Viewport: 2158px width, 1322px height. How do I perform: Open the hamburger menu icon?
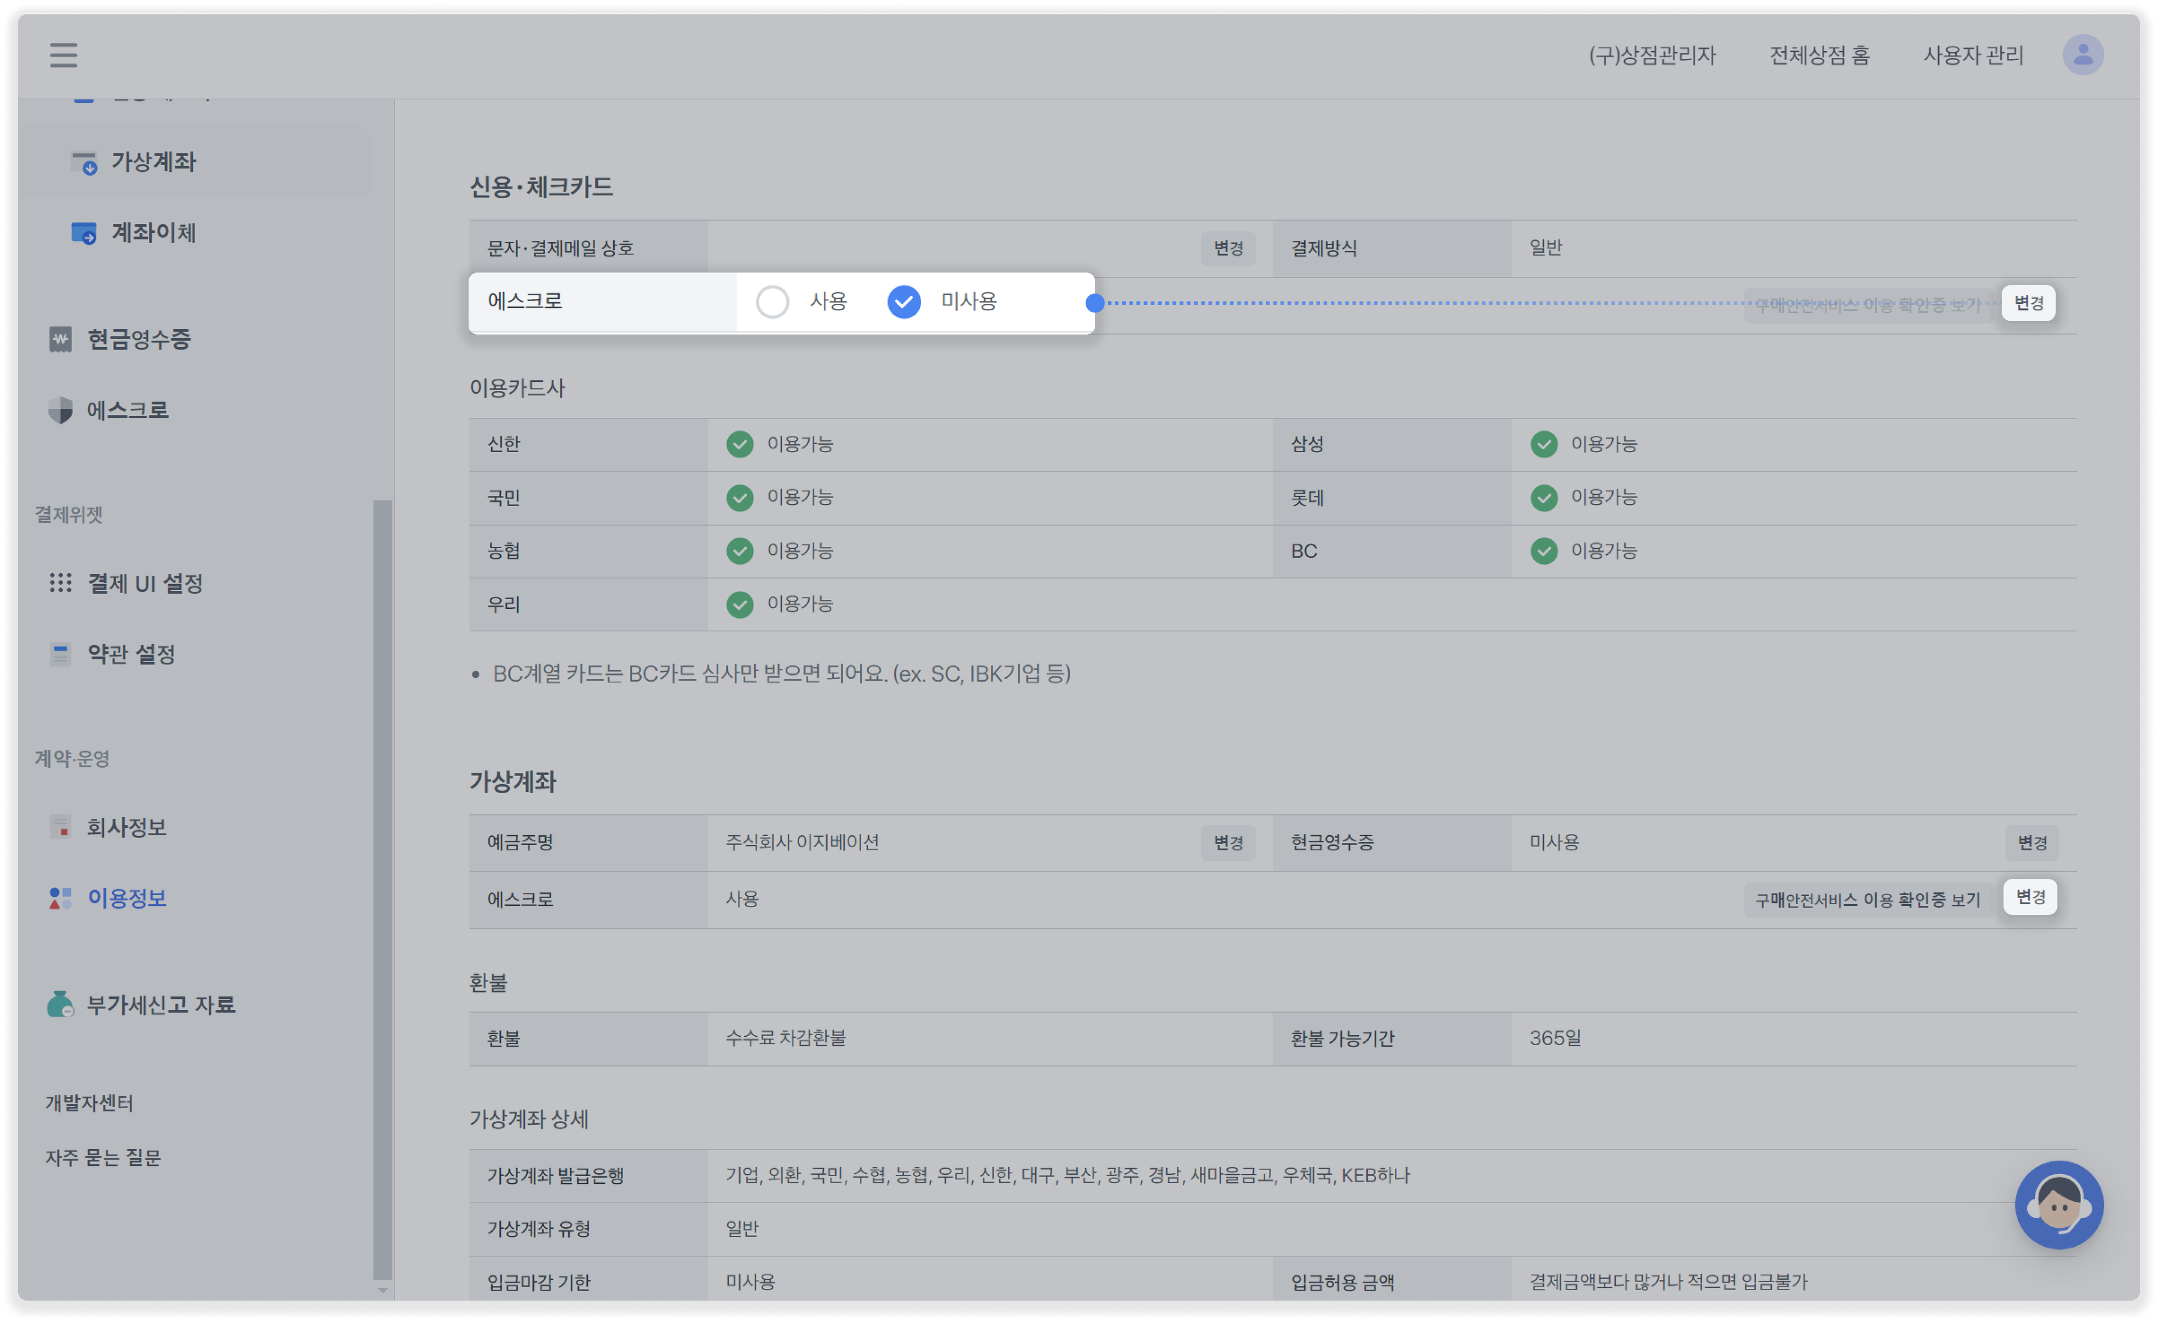tap(63, 55)
